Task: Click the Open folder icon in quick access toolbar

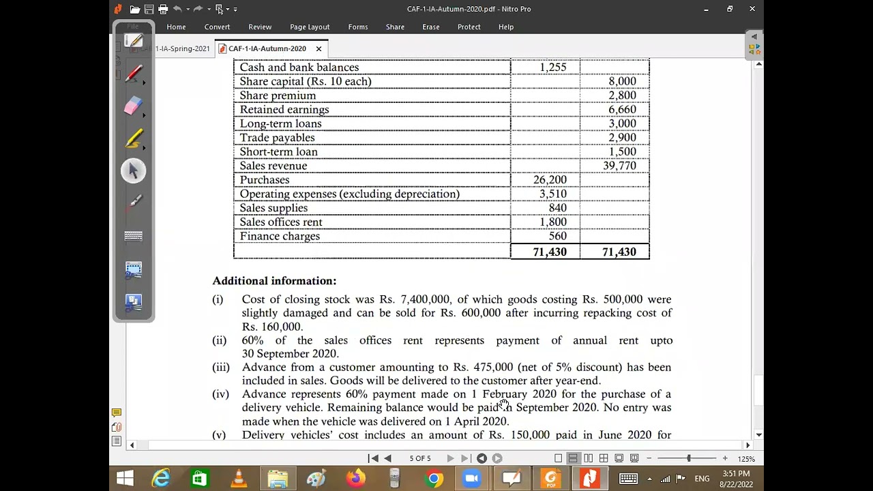Action: (135, 9)
